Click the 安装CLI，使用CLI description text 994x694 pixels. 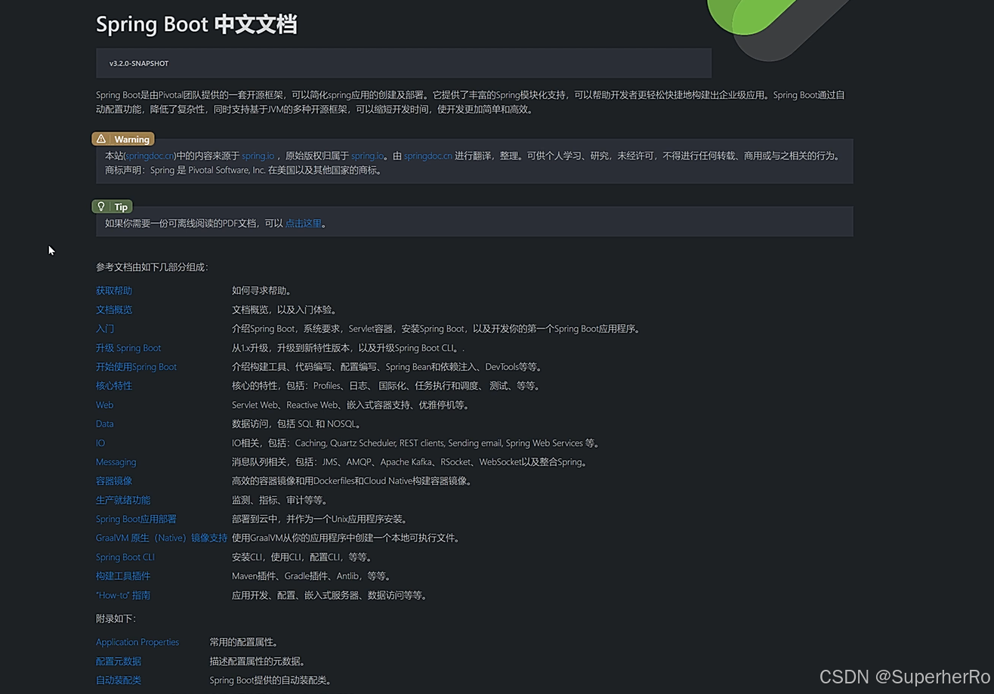pyautogui.click(x=302, y=557)
